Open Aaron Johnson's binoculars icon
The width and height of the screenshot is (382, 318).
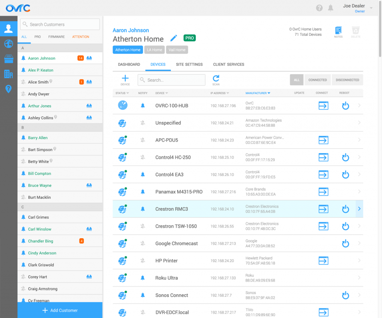[89, 58]
